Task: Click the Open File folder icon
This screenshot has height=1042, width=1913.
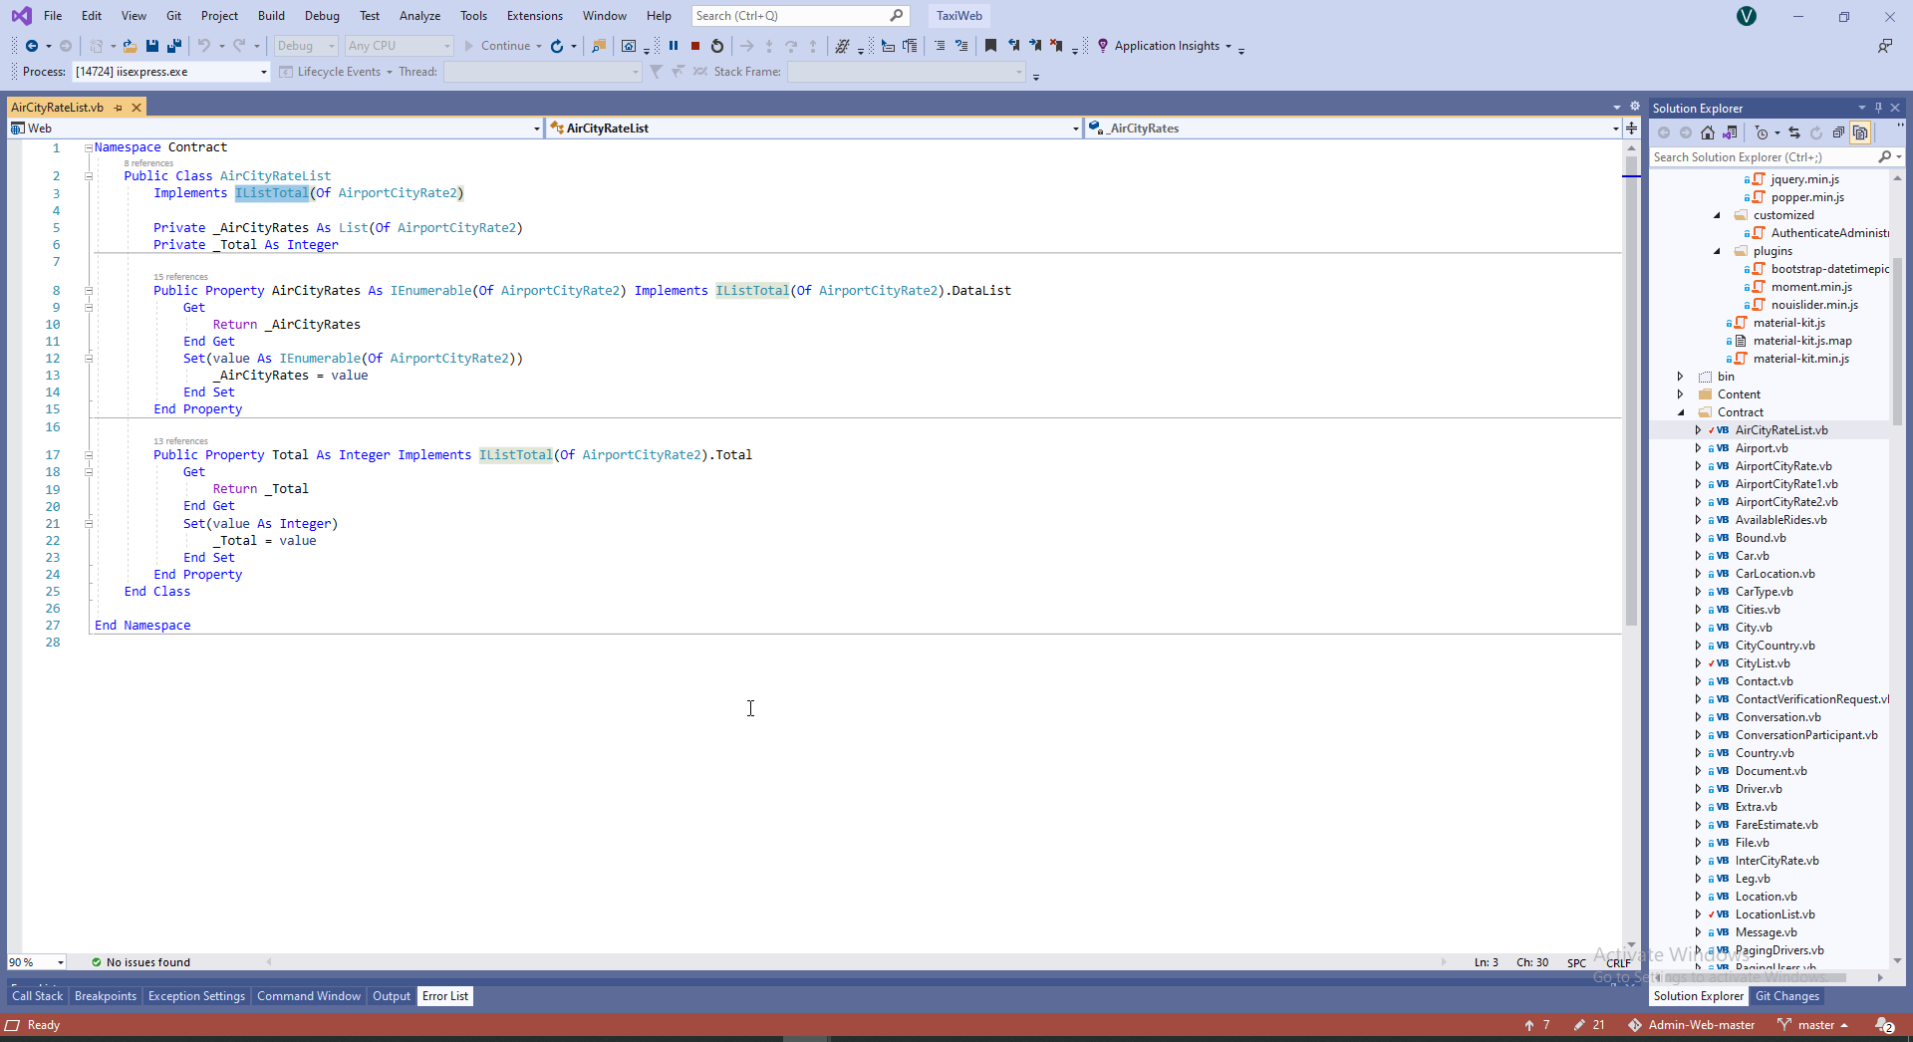Action: pos(130,46)
